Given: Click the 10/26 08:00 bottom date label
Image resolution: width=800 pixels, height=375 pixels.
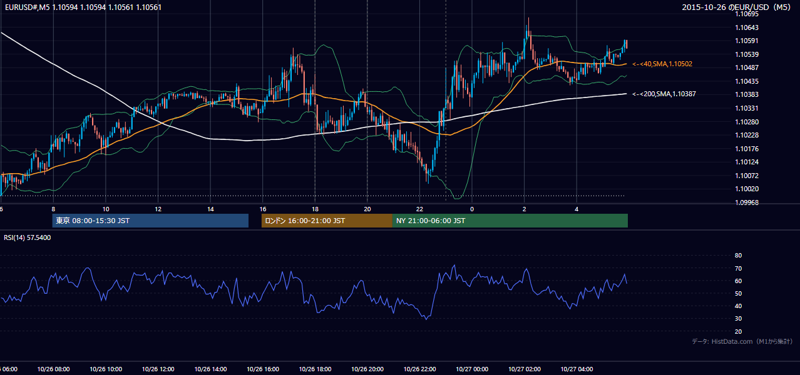Looking at the screenshot, I should point(53,369).
